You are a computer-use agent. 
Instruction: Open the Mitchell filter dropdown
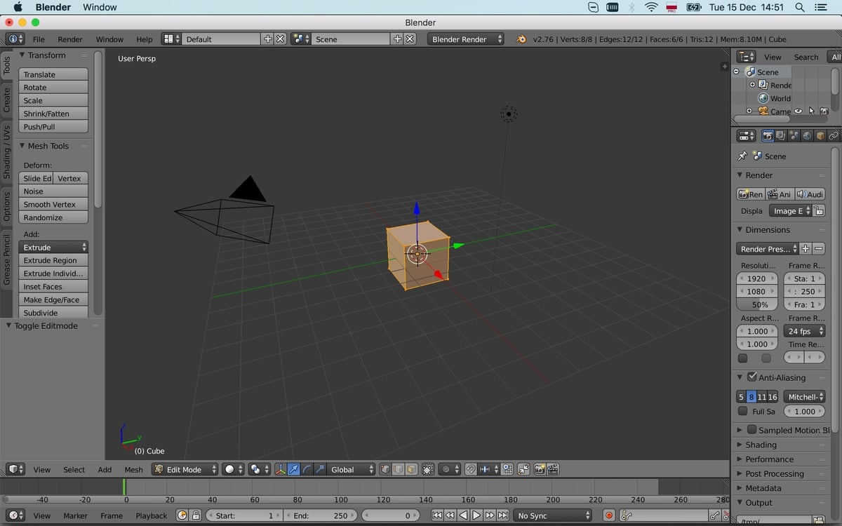pyautogui.click(x=804, y=397)
